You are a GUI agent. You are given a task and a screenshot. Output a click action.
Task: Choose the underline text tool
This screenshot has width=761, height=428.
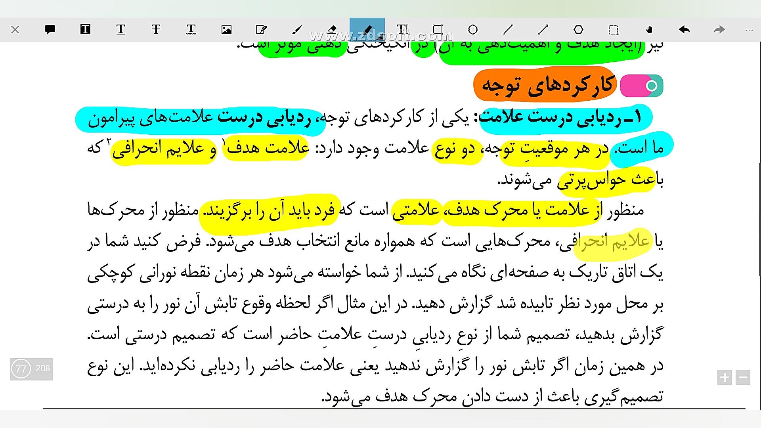(120, 30)
